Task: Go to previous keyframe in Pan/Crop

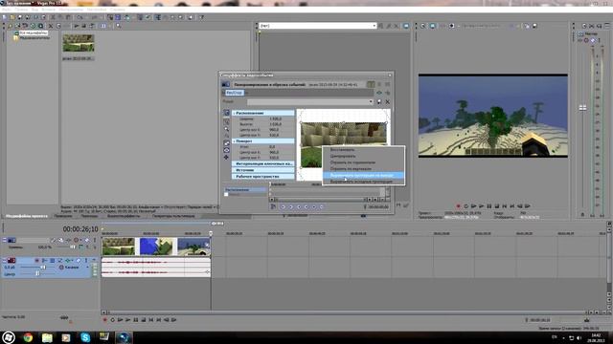Action: 291,206
